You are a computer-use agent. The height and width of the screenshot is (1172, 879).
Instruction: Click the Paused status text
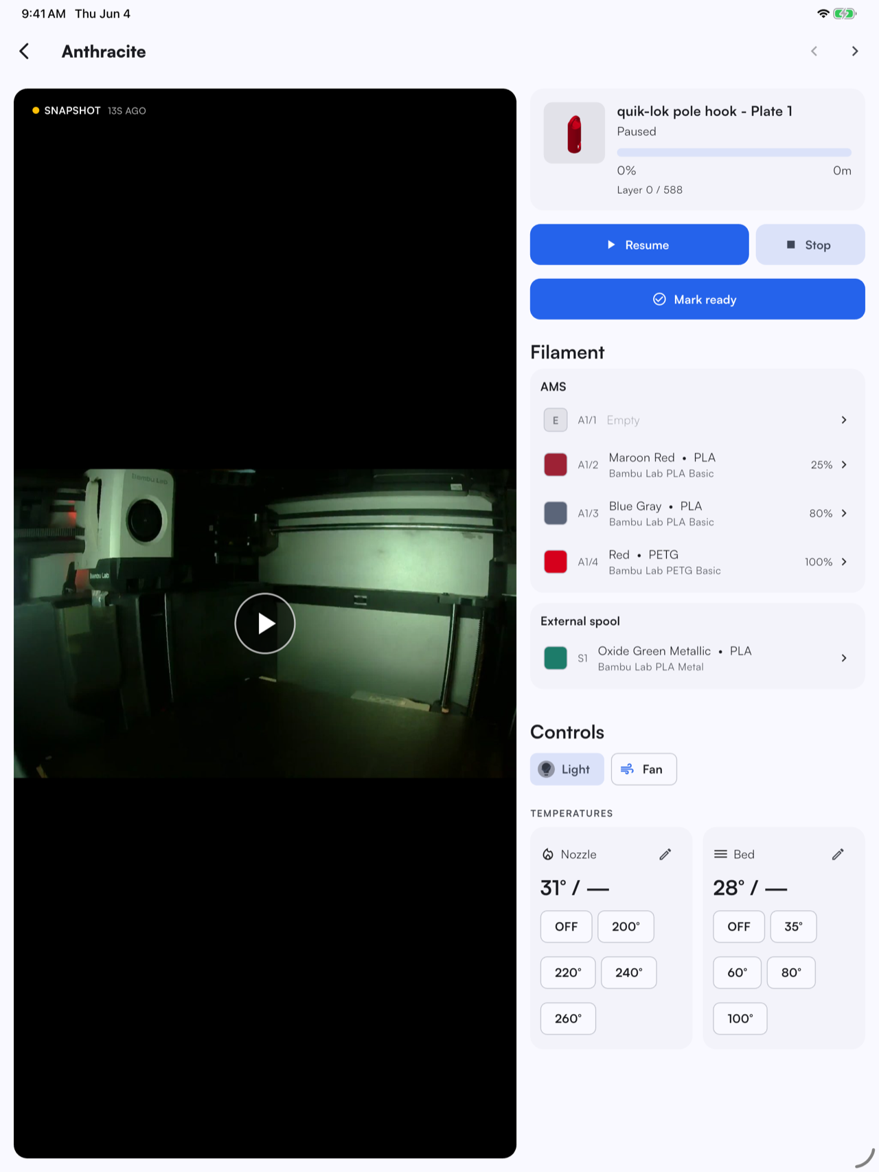(x=637, y=131)
